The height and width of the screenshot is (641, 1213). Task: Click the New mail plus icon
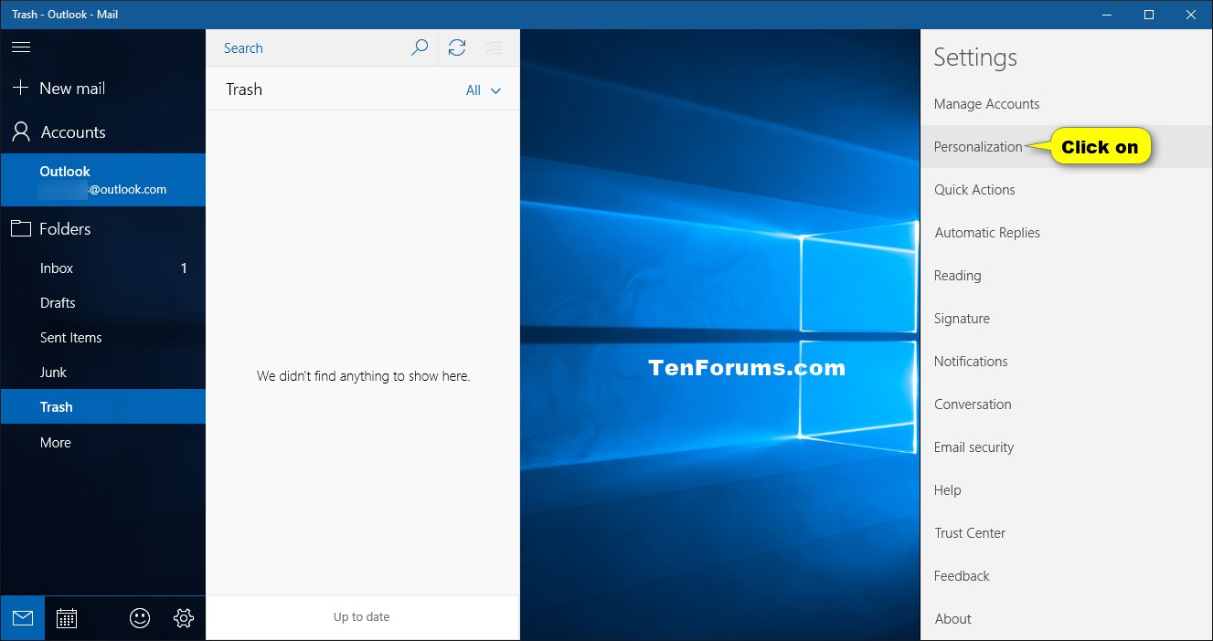[20, 88]
